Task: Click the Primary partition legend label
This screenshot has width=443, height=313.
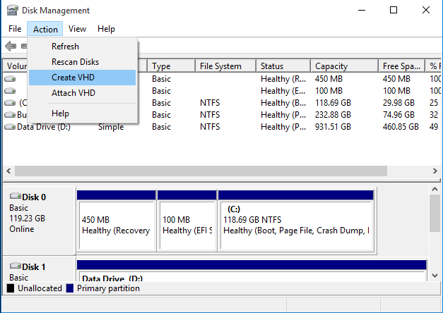Action: click(x=108, y=288)
